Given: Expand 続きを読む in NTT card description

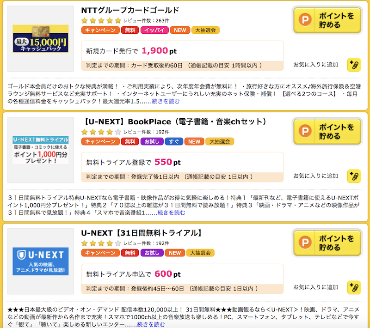Looking at the screenshot, I should [166, 101].
